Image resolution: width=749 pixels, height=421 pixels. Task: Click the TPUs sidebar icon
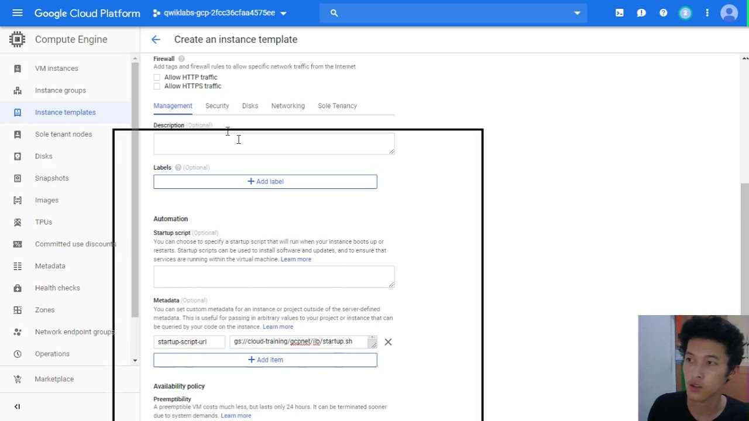pyautogui.click(x=18, y=222)
